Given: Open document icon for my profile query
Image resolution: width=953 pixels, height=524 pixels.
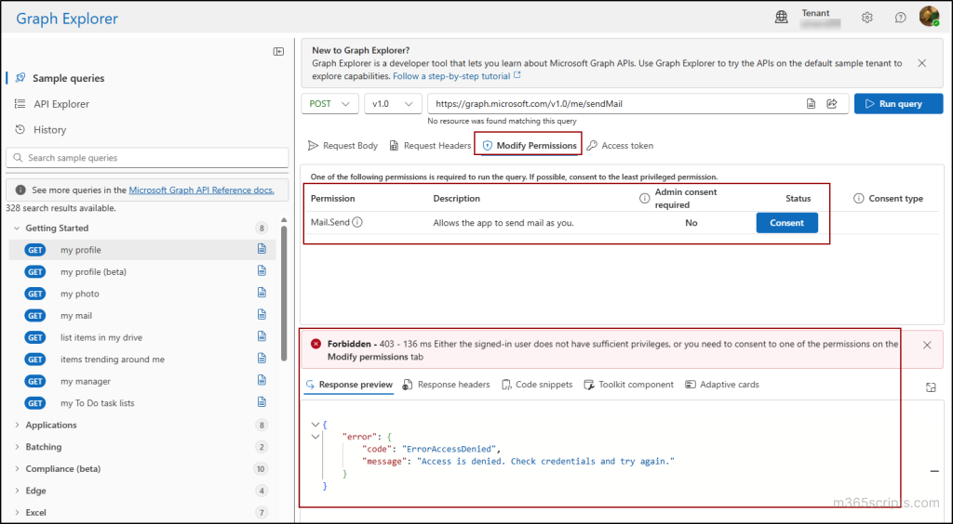Looking at the screenshot, I should click(x=262, y=249).
